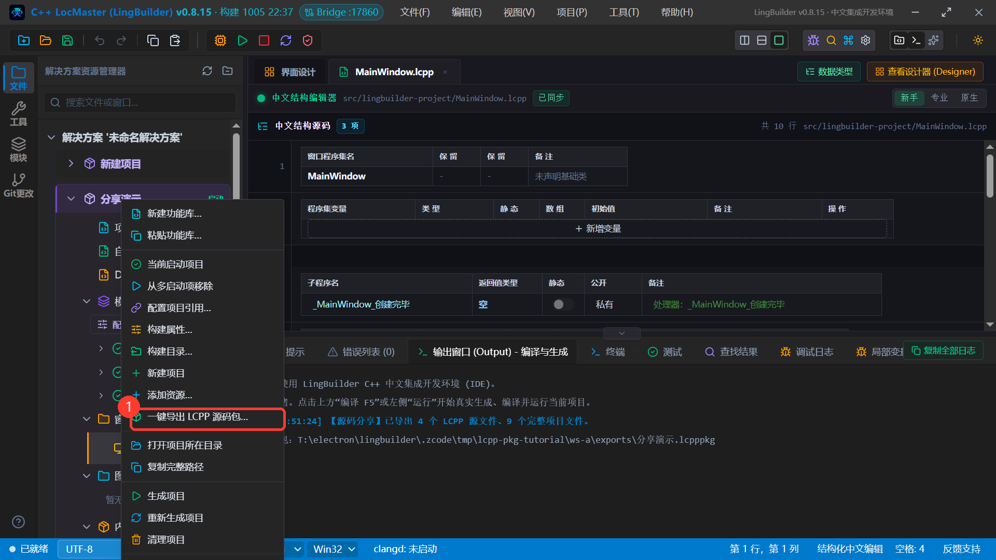Switch editor mode to 新手
The width and height of the screenshot is (996, 560).
point(909,98)
